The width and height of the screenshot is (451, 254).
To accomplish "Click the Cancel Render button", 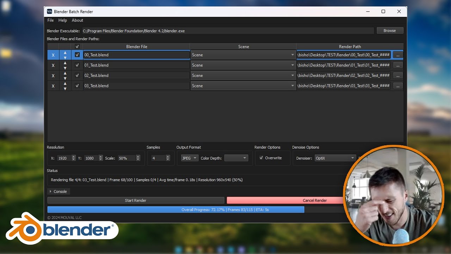I will 315,200.
